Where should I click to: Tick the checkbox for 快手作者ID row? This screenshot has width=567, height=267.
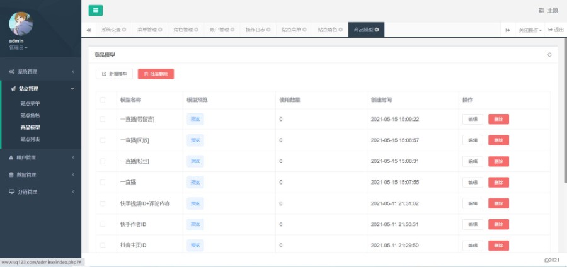point(103,224)
